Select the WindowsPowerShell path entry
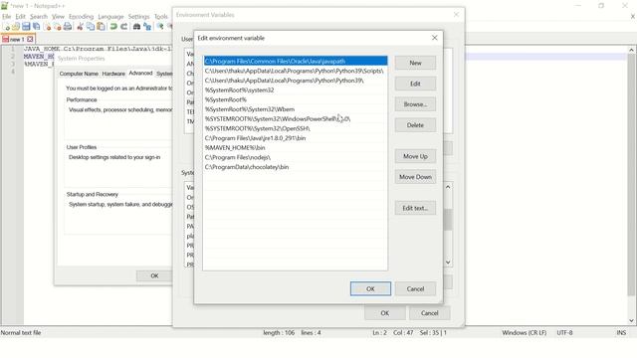637x358 pixels. 296,119
